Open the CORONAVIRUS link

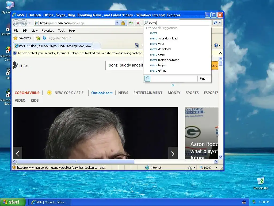[27, 93]
